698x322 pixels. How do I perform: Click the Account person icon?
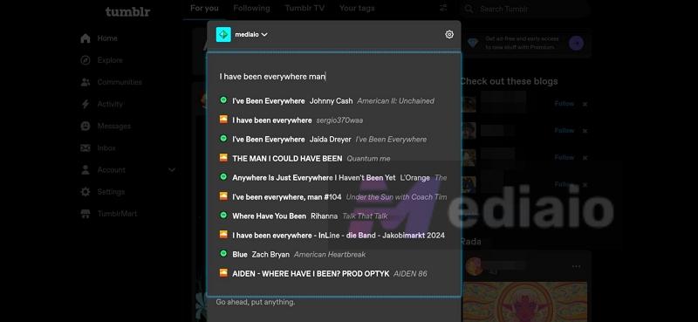point(86,169)
